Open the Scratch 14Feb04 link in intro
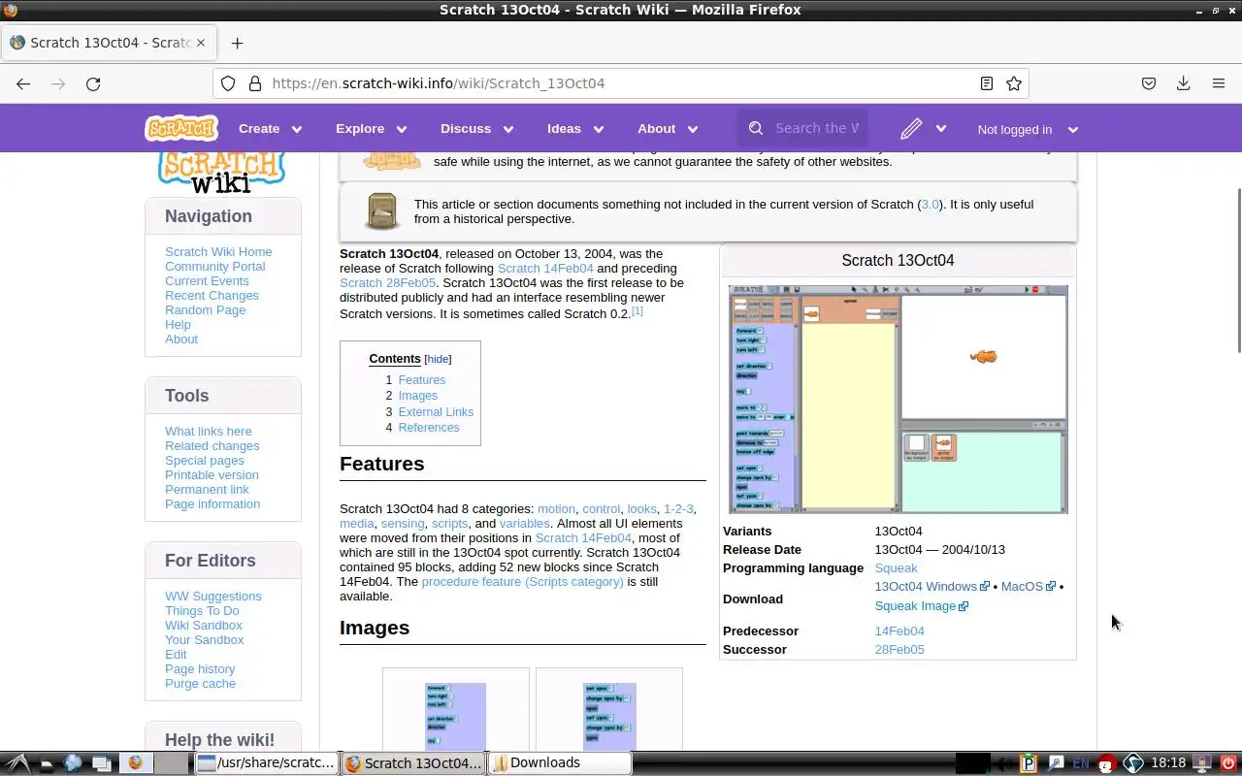 545,269
